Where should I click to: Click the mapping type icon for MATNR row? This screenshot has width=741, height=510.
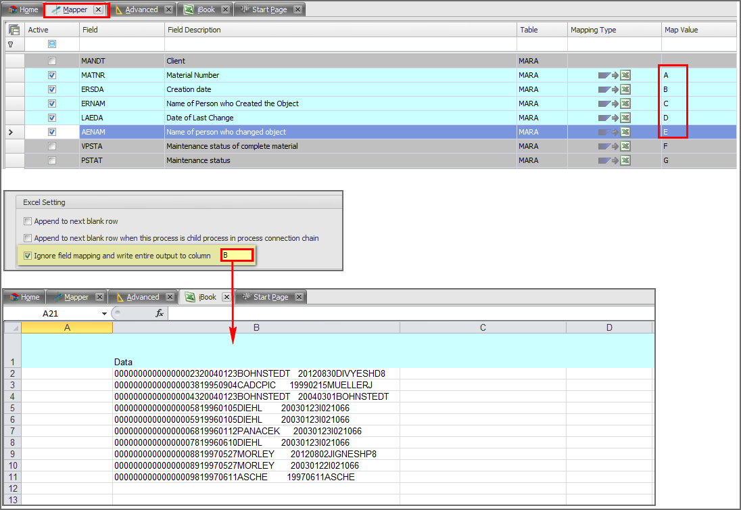pos(614,75)
